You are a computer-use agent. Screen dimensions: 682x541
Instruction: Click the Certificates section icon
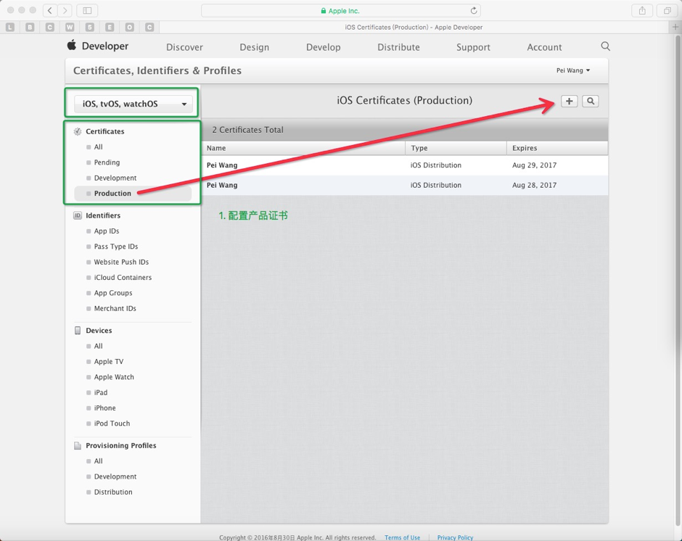(78, 131)
